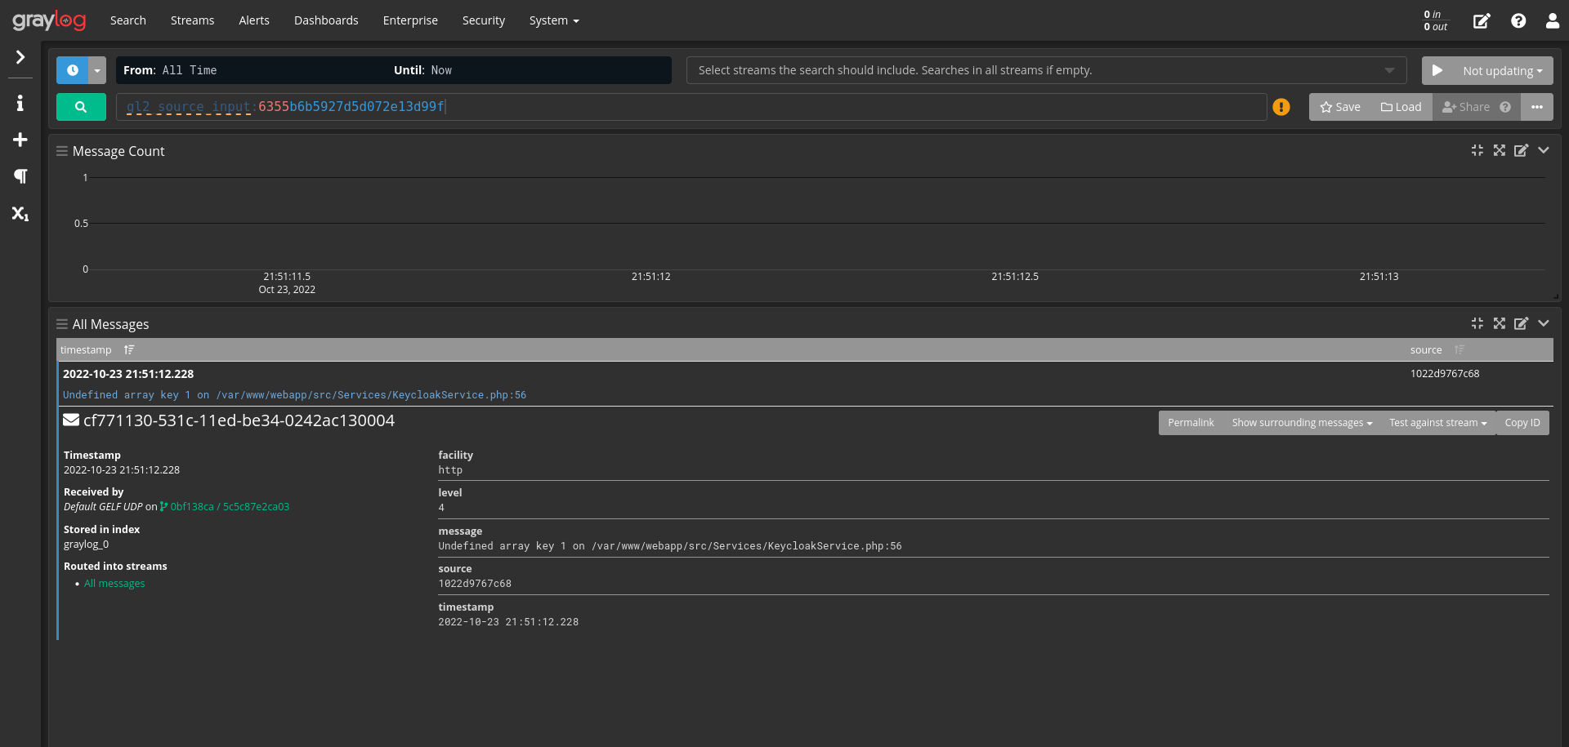Open the All messages stream link

click(x=114, y=584)
